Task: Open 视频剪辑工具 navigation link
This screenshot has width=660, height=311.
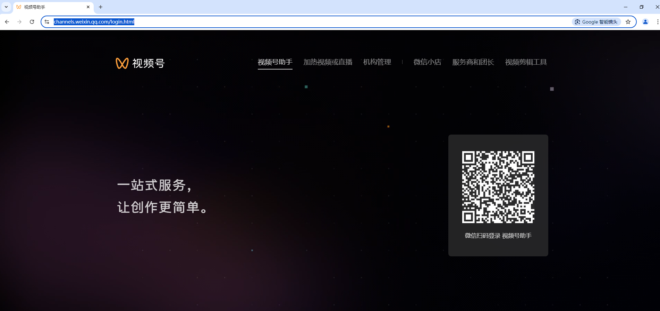Action: click(x=526, y=62)
